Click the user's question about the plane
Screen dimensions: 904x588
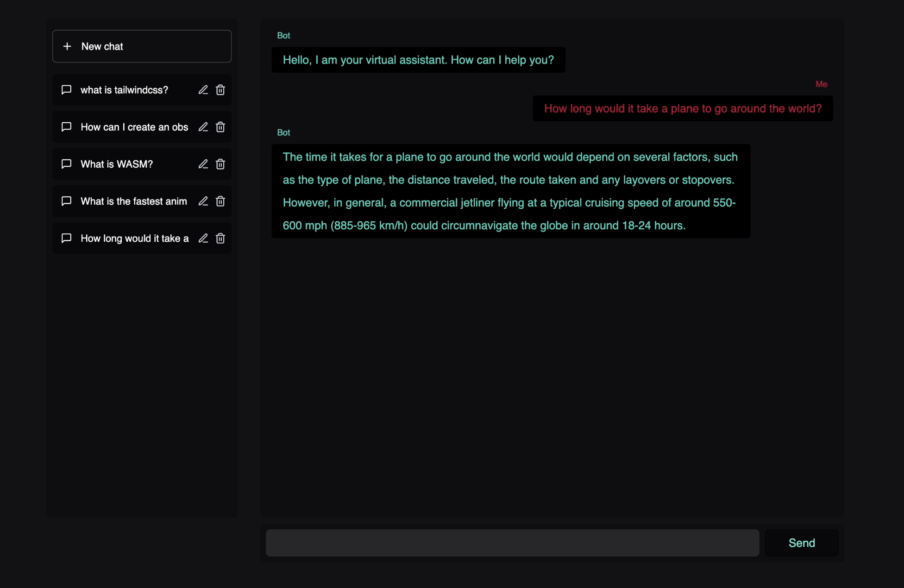coord(683,108)
